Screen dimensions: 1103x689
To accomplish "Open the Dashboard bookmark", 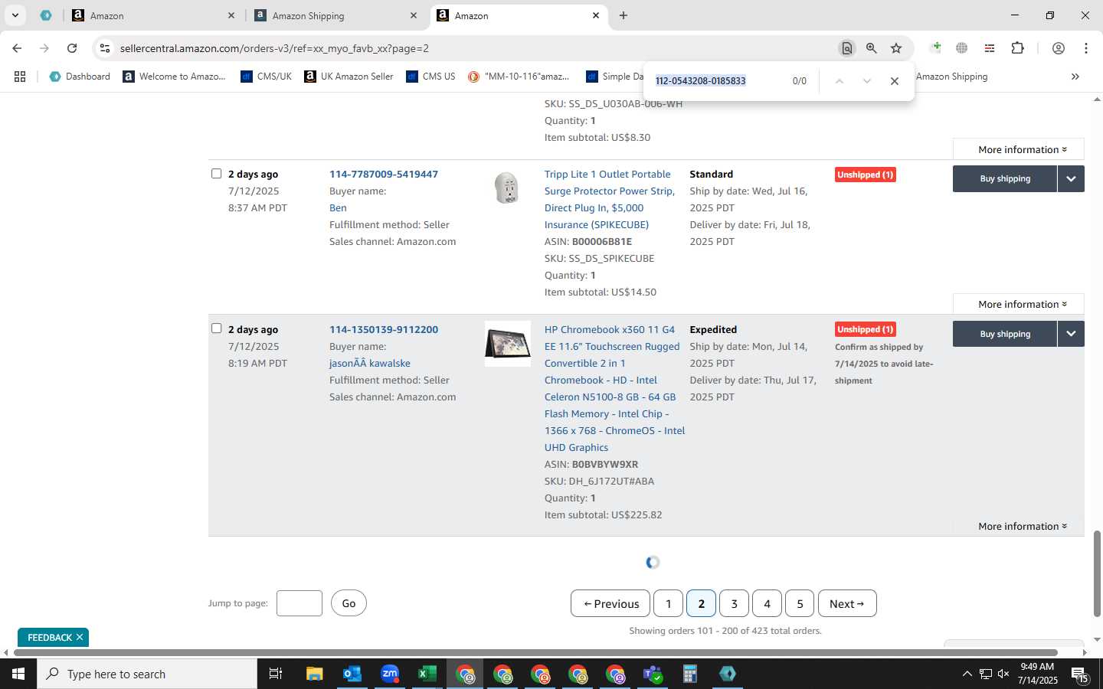I will (x=80, y=77).
